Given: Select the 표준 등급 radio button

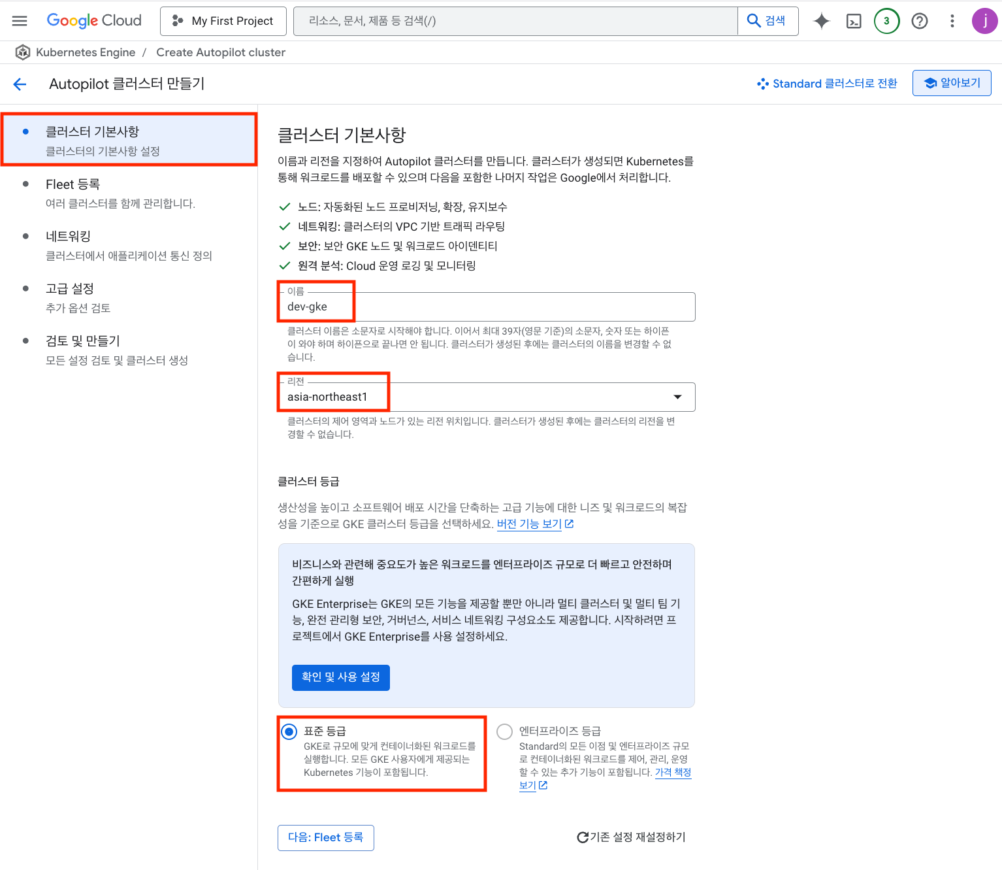Looking at the screenshot, I should point(289,731).
